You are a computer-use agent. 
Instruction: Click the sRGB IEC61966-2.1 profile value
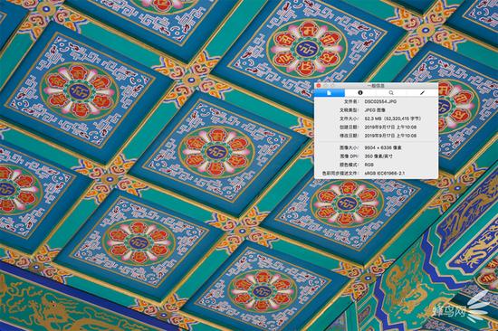pos(384,174)
